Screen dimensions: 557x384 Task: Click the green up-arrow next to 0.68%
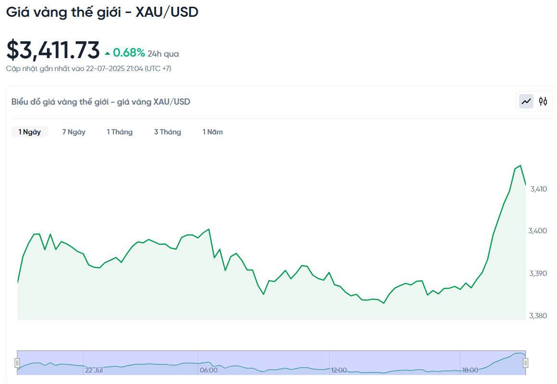[107, 54]
